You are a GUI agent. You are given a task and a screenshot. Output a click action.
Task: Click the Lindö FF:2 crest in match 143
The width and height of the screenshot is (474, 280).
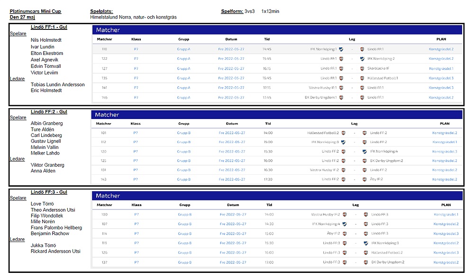coord(343,180)
